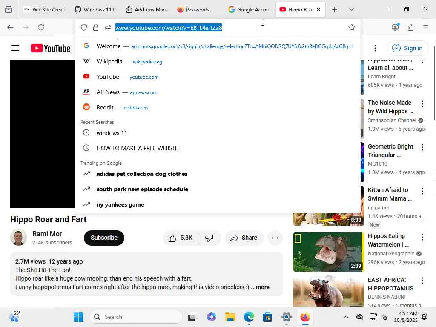Open weather widget showing 69°

[x=14, y=316]
